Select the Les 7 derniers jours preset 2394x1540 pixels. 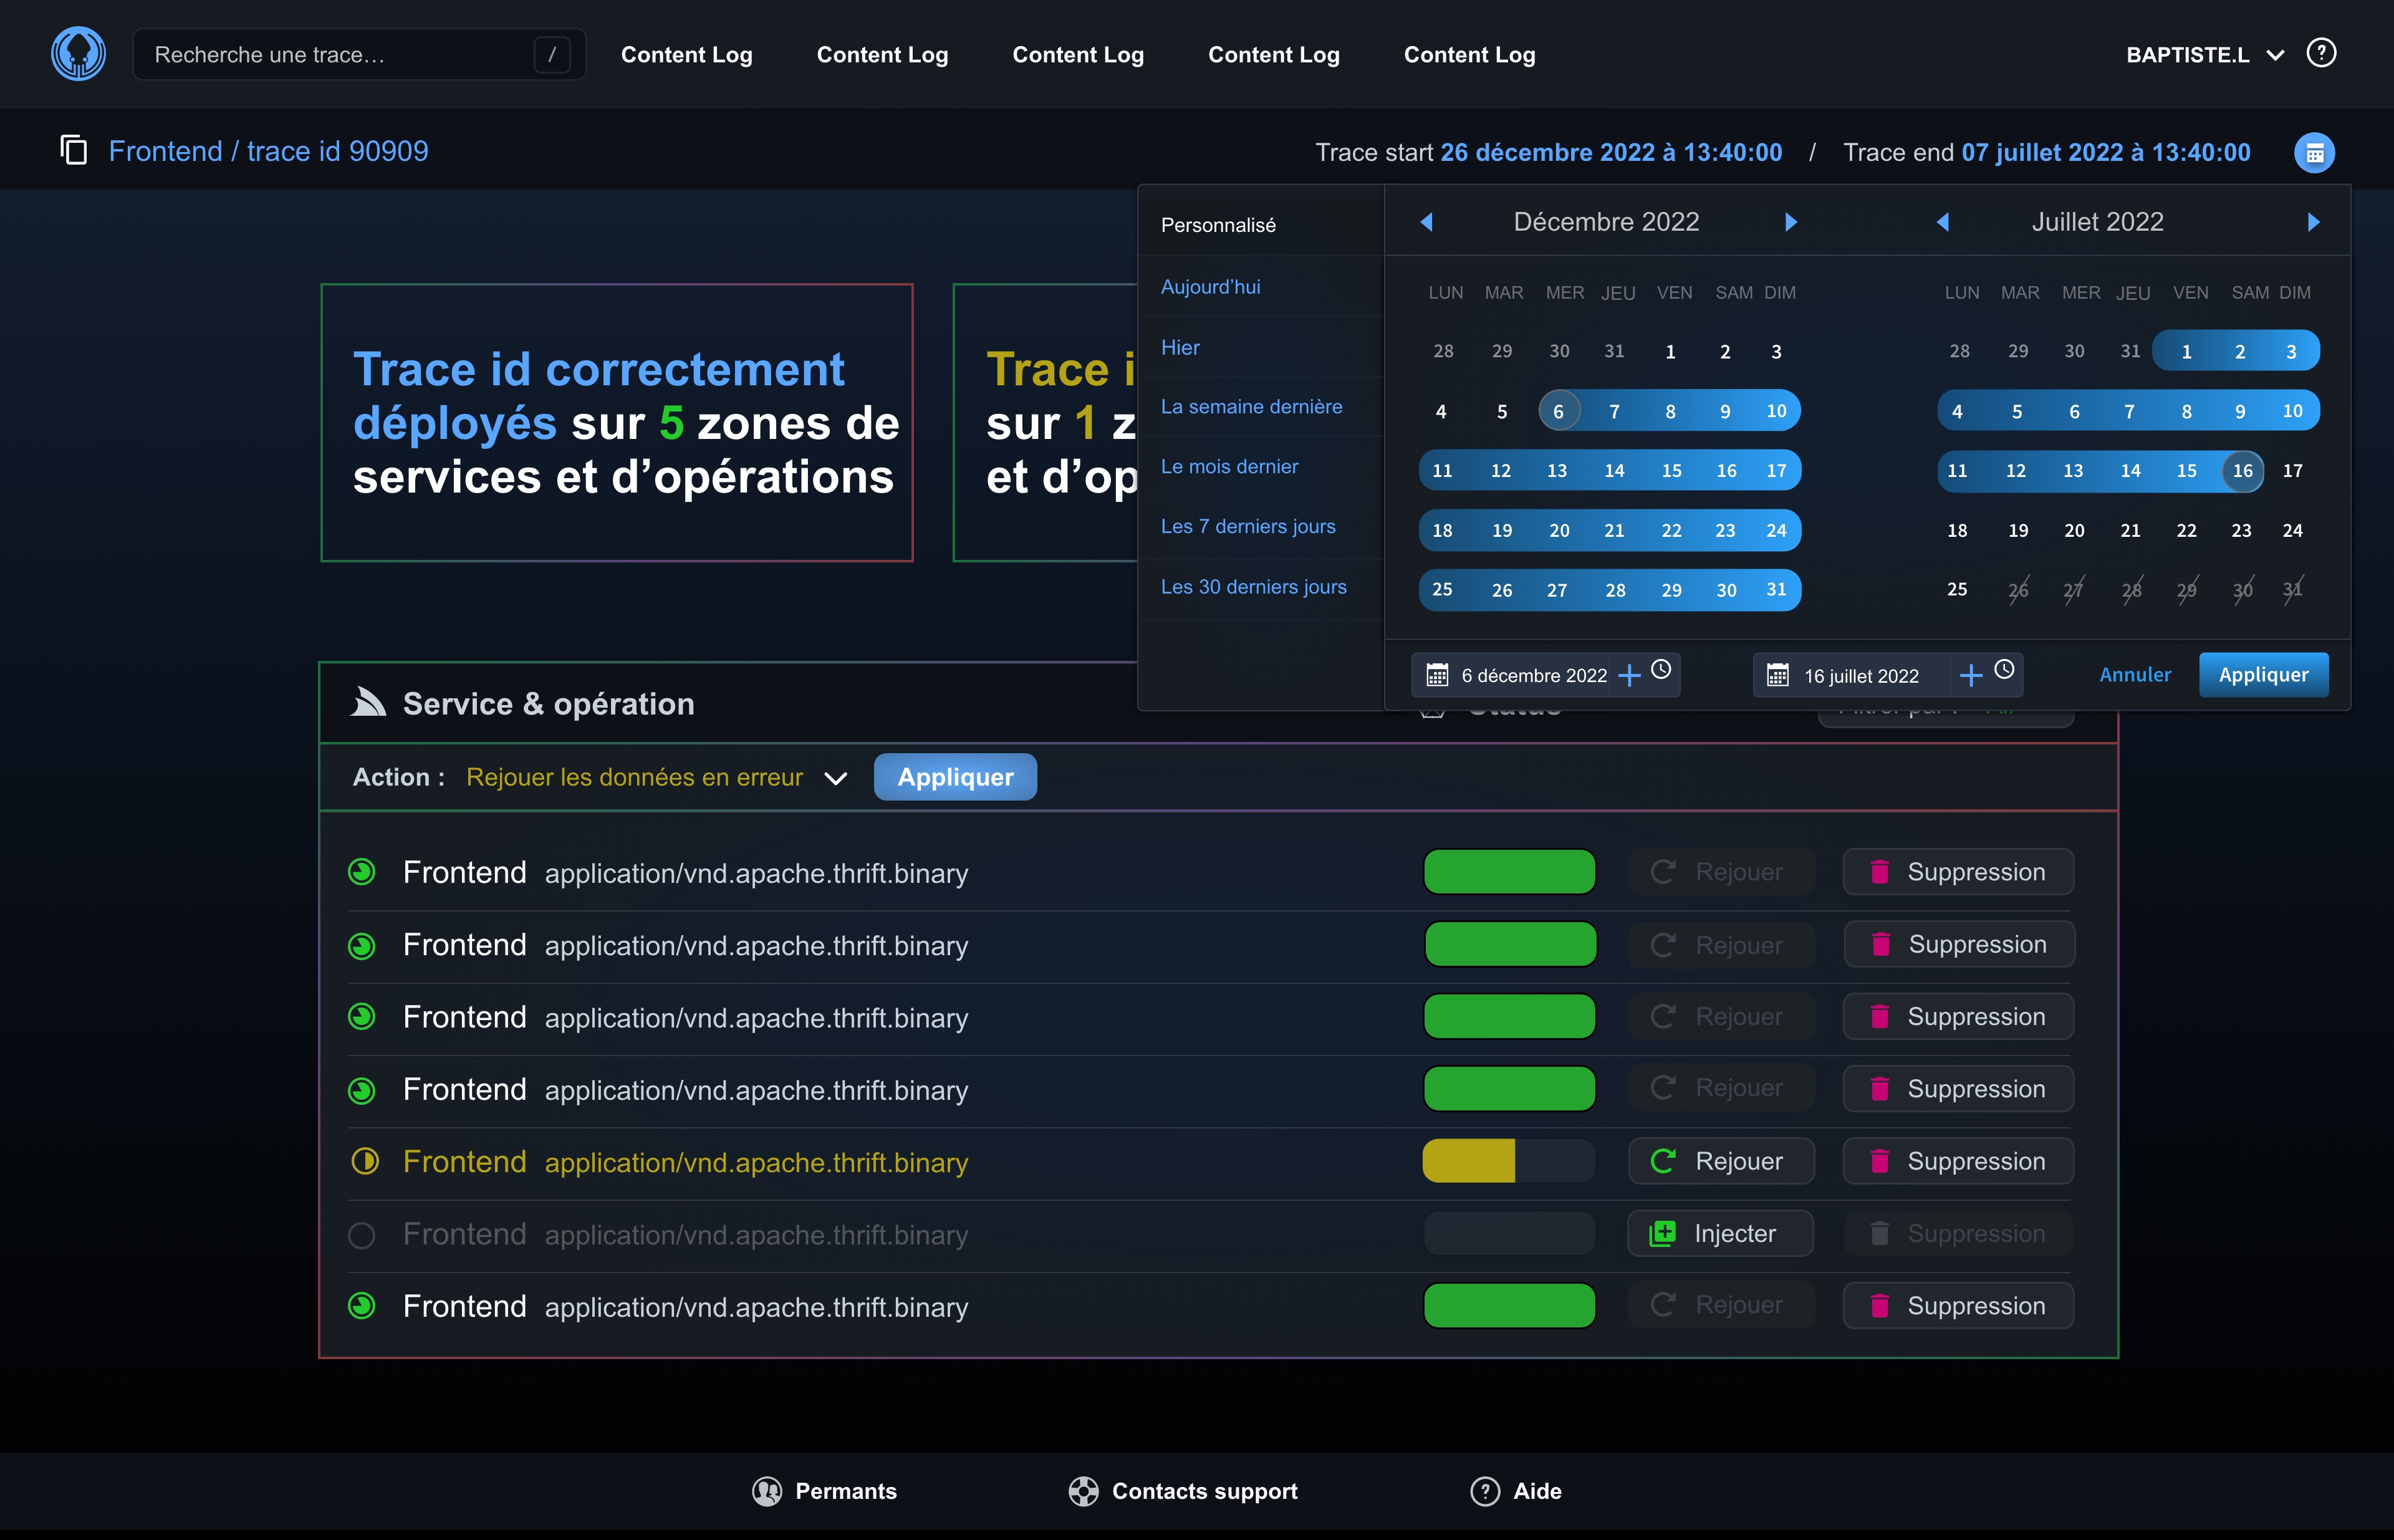1247,526
